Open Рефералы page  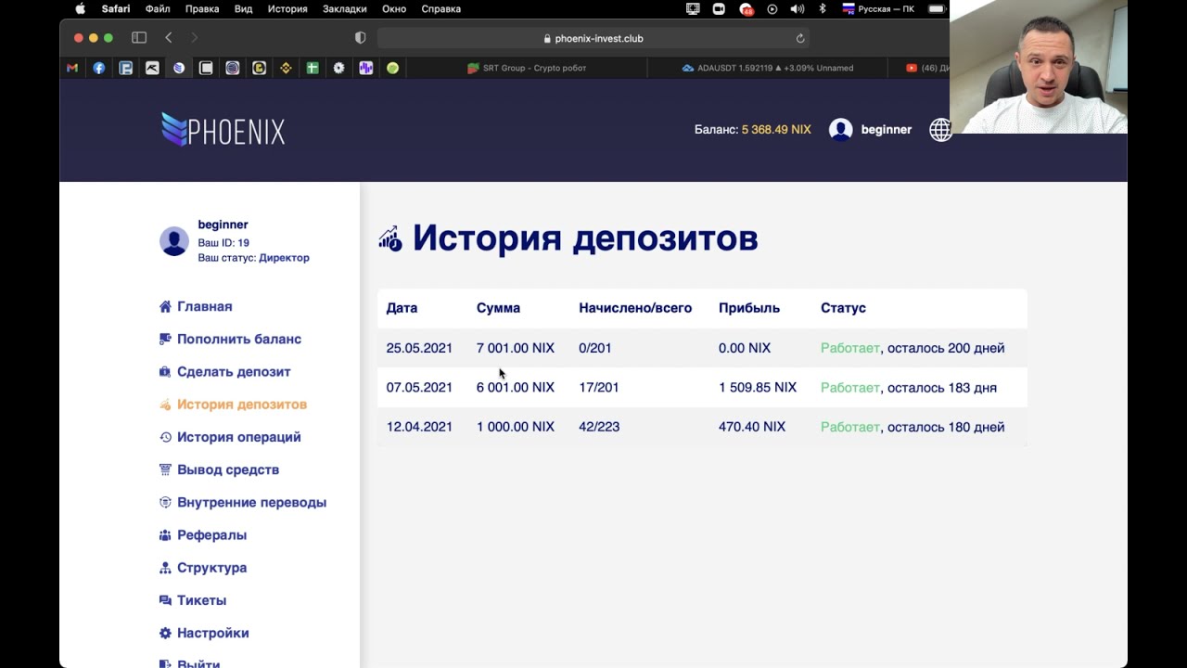coord(212,535)
